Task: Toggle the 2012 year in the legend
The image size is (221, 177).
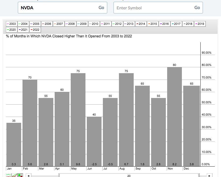Action: [x=118, y=24]
